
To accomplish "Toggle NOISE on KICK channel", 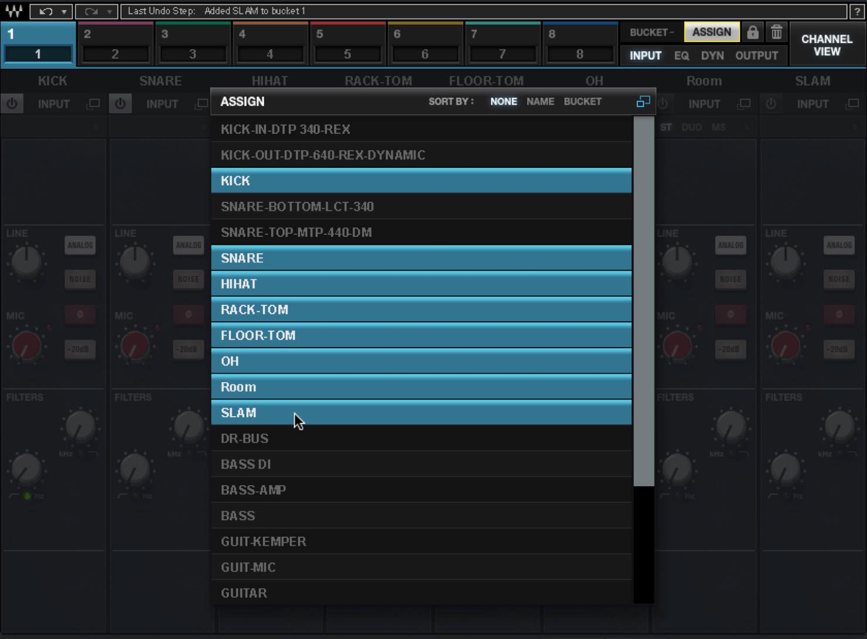I will pos(80,279).
